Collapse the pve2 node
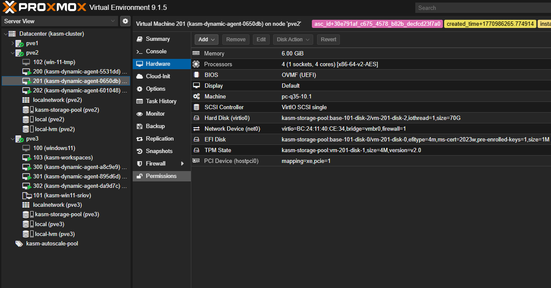The width and height of the screenshot is (551, 288). (x=12, y=53)
